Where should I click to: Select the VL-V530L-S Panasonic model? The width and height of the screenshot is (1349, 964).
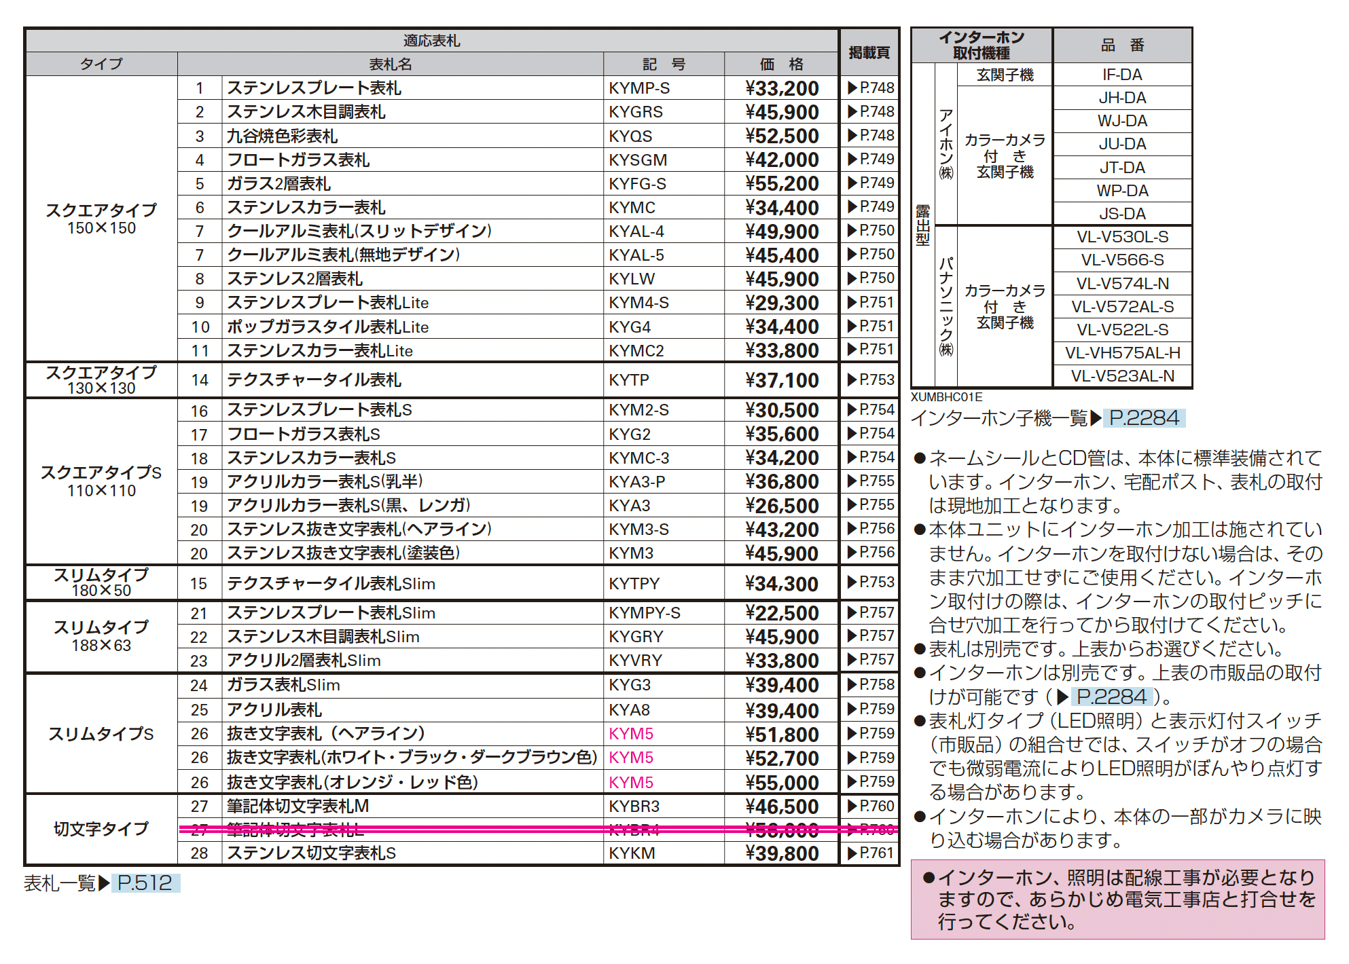pyautogui.click(x=1124, y=237)
